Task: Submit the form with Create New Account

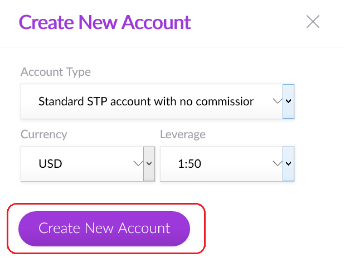Action: 104,229
